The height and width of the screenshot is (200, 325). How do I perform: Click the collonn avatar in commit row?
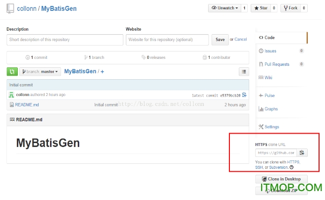pos(11,95)
